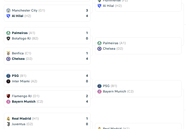Select the Flamengo RJ team name
Screen dimensions: 186x129
coord(22,96)
